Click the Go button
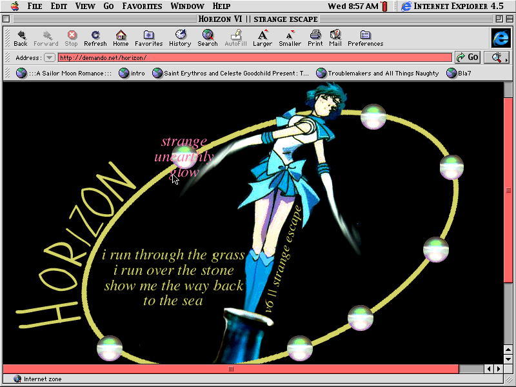Screen dimensions: 516x387 pyautogui.click(x=468, y=57)
